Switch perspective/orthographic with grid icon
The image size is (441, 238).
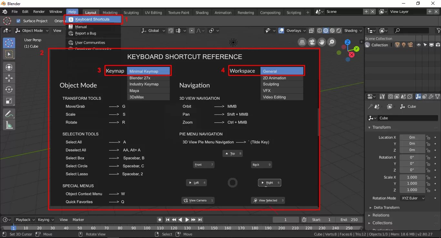point(302,42)
